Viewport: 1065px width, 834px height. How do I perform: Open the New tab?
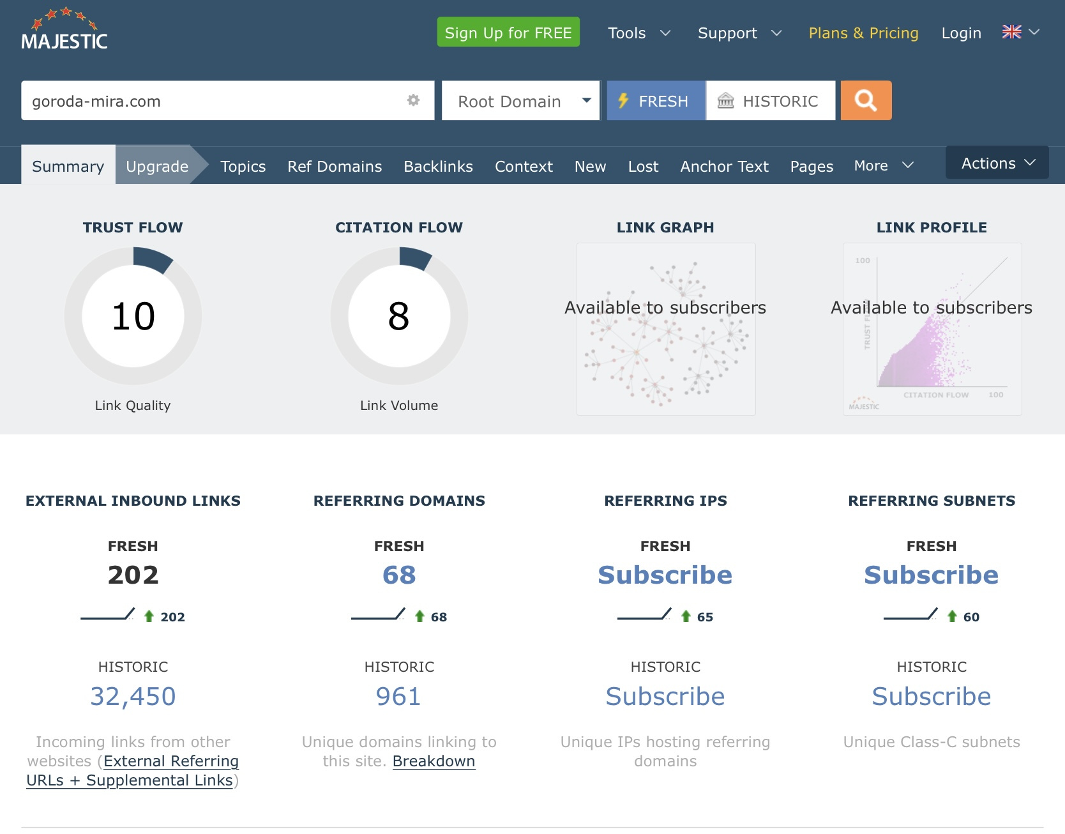tap(590, 166)
